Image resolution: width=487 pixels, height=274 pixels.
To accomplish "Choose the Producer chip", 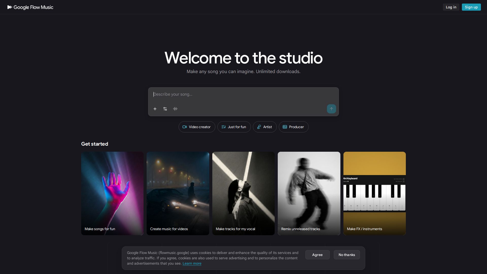I will point(293,127).
